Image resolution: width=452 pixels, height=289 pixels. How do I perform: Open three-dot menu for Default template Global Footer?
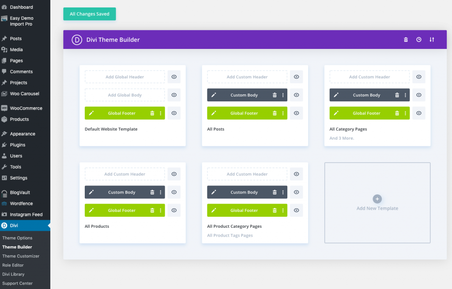tap(160, 113)
